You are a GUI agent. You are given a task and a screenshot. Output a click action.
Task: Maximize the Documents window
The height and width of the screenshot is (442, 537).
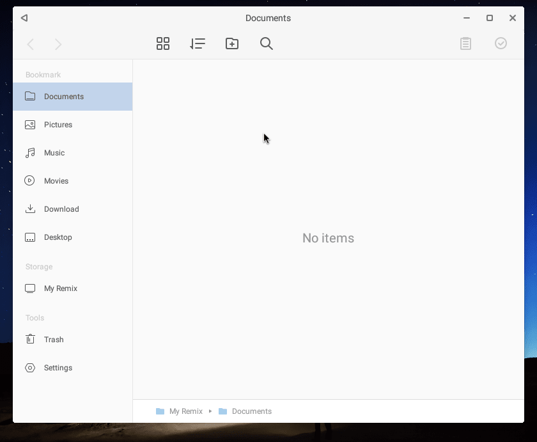click(x=490, y=18)
